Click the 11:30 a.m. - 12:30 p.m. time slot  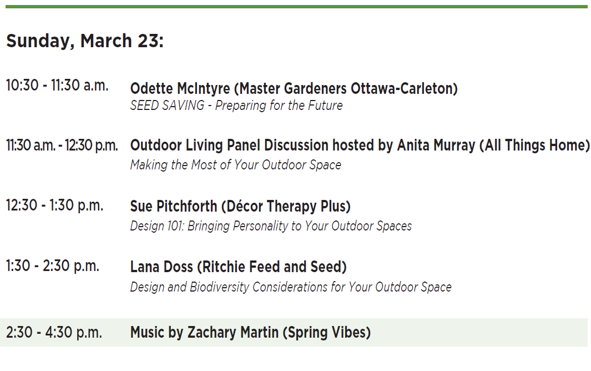click(x=62, y=146)
